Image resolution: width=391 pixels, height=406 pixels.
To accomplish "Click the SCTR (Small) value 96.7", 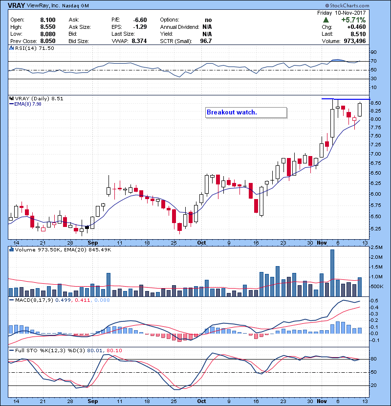I will tap(206, 41).
